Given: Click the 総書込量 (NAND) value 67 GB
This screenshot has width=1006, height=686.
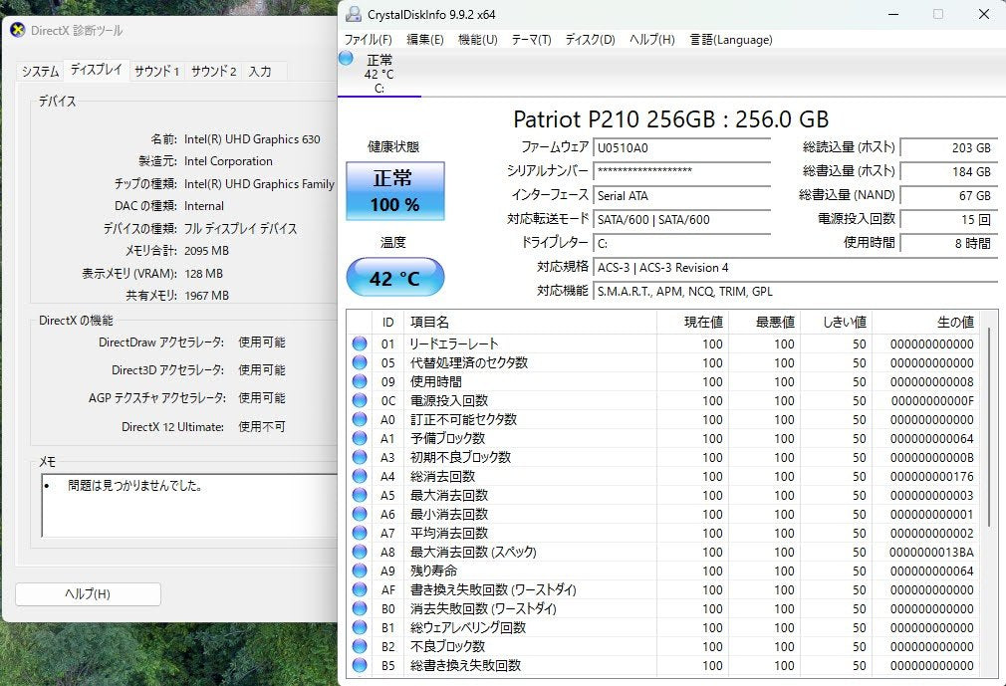Looking at the screenshot, I should (949, 196).
